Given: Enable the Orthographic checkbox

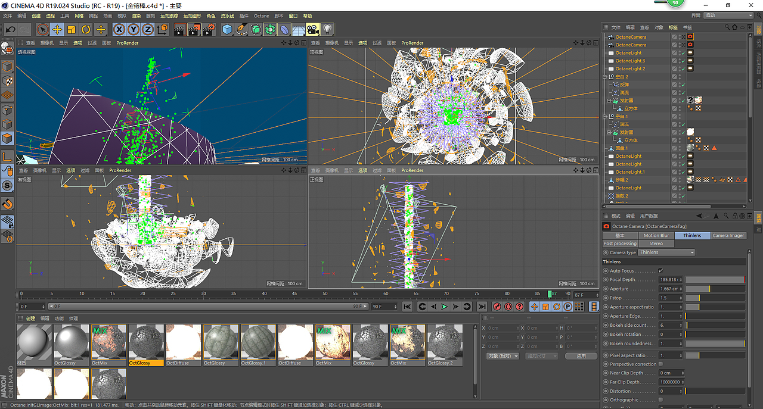Looking at the screenshot, I should click(660, 400).
